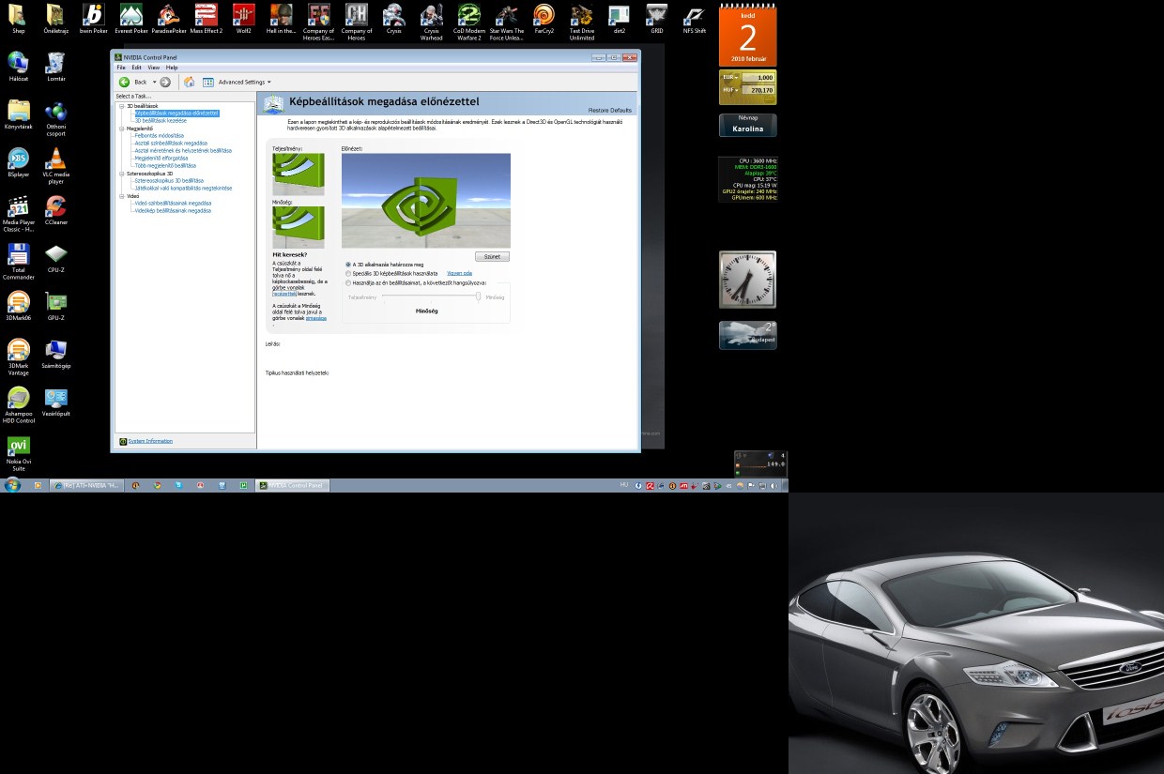The width and height of the screenshot is (1164, 774).
Task: Click the Forward arrow toolbar icon
Action: click(165, 82)
